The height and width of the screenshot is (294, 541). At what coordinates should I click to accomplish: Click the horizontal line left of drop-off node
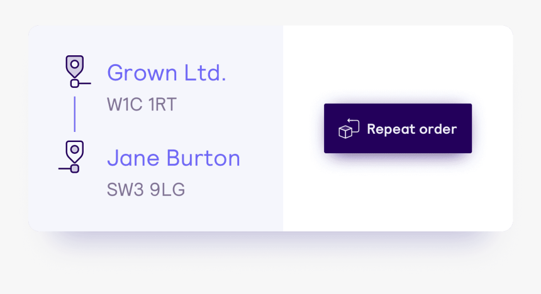65,168
